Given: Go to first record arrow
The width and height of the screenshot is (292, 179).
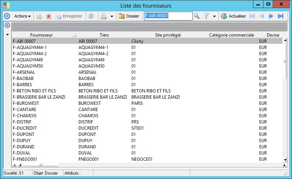Looking at the screenshot, I should pos(252,16).
